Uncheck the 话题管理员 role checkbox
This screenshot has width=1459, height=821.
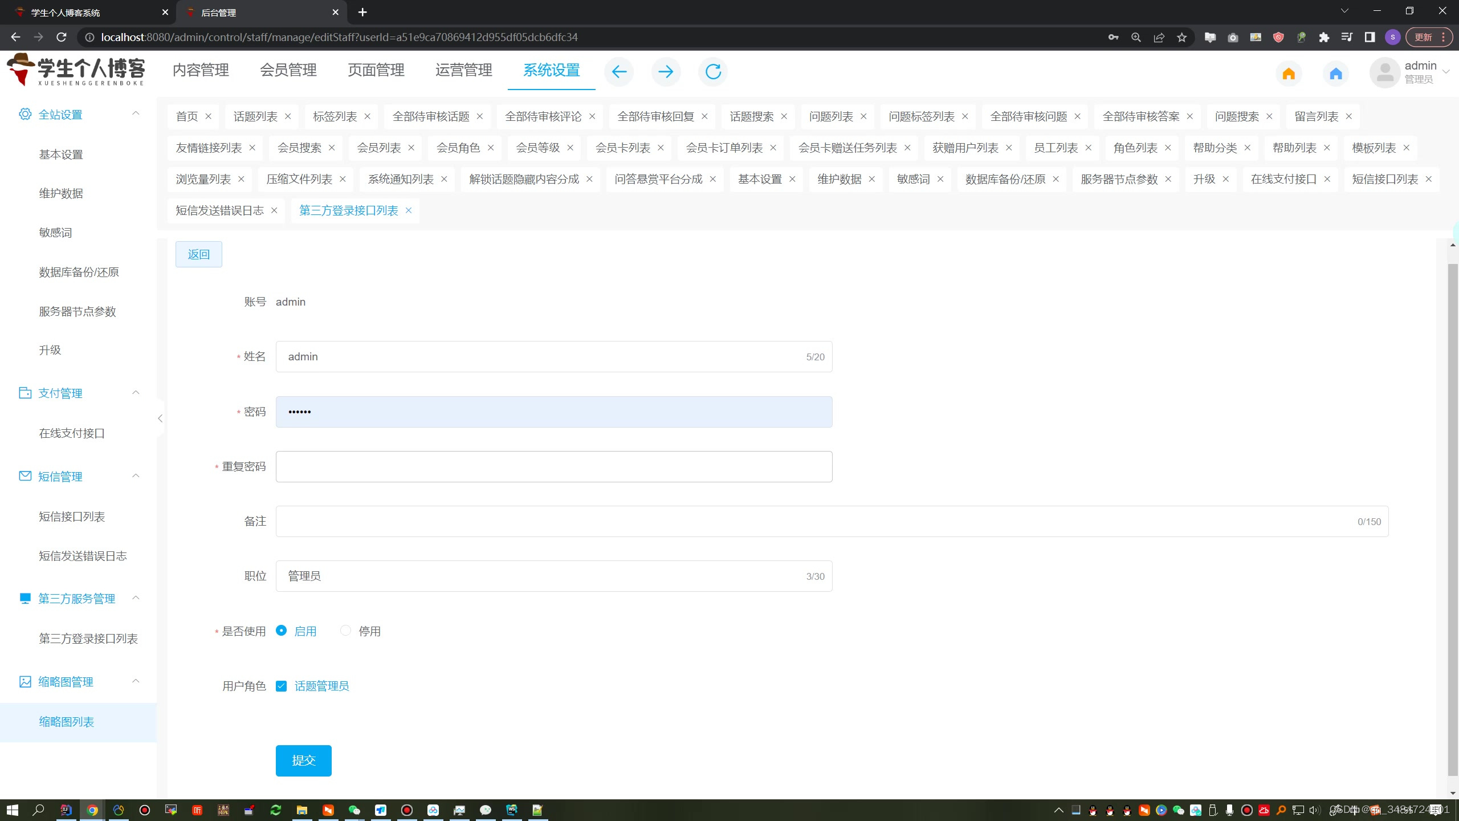pos(282,686)
